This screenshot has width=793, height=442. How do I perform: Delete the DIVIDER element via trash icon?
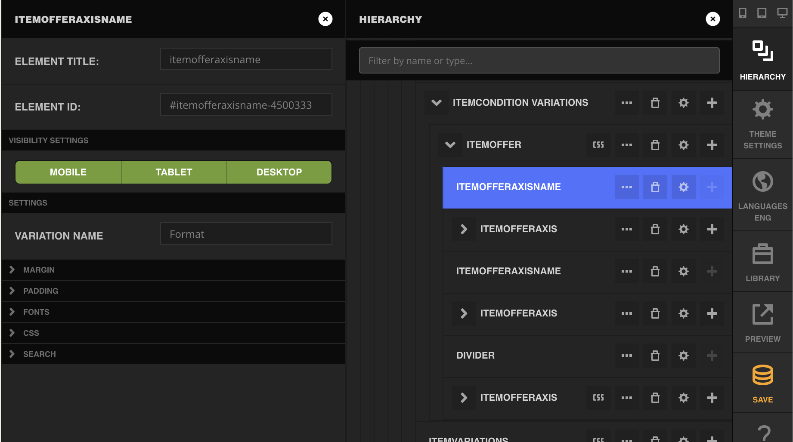click(x=655, y=356)
